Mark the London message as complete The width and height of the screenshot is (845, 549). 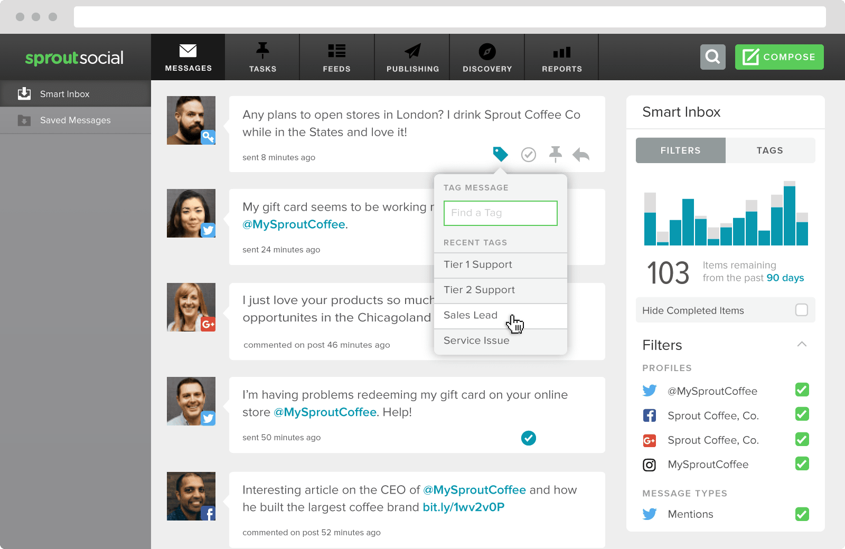tap(528, 154)
